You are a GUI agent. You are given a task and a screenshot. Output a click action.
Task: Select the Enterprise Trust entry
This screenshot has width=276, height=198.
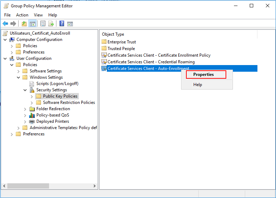point(122,42)
